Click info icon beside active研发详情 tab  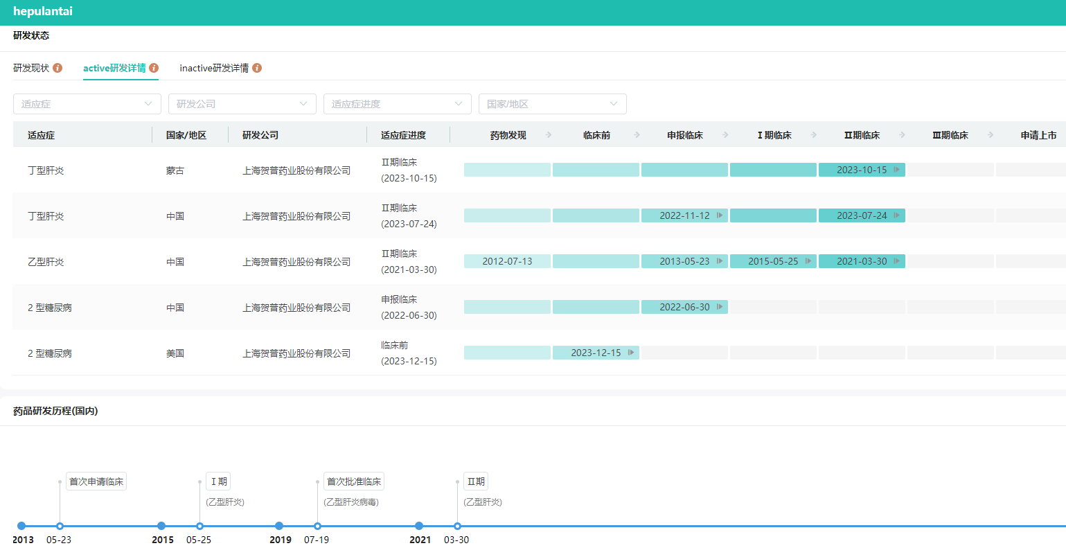(x=154, y=68)
